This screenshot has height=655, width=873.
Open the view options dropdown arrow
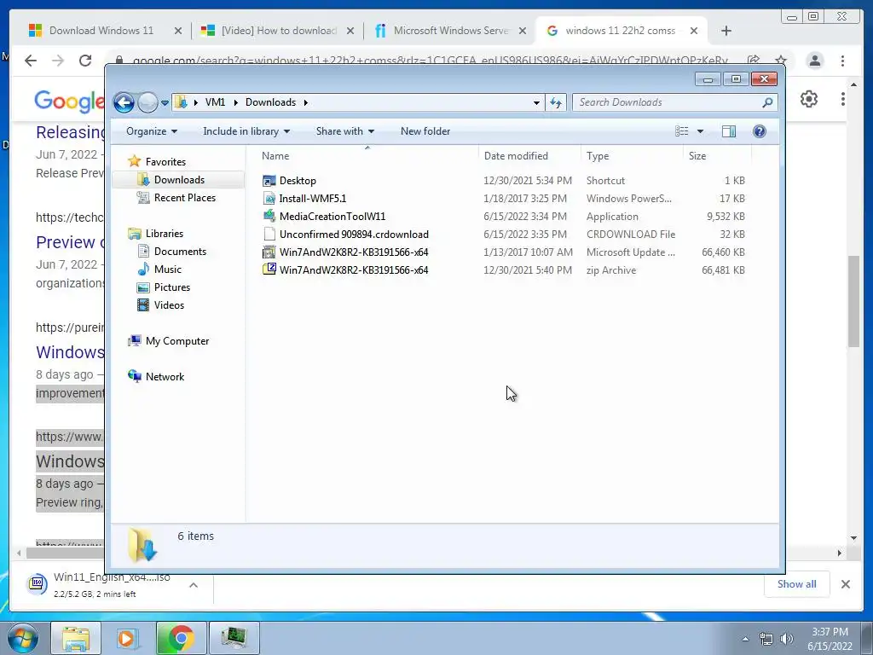point(701,131)
